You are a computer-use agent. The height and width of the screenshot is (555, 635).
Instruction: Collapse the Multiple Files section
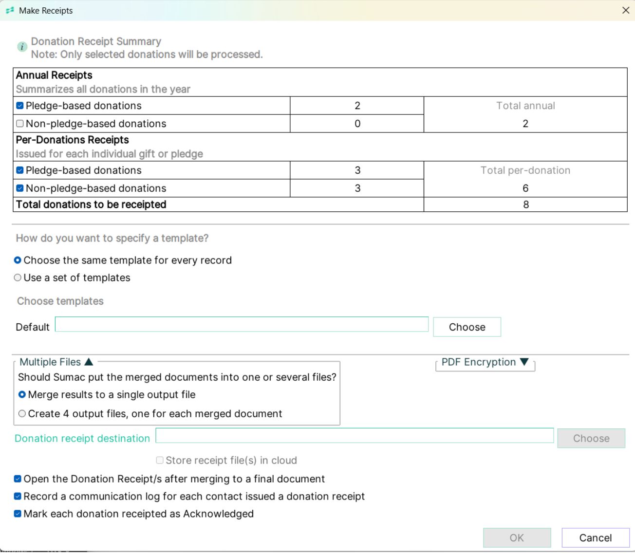pos(89,362)
